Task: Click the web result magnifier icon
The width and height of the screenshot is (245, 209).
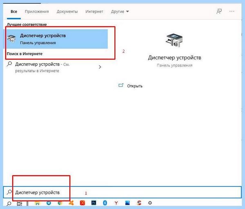Action: (9, 64)
